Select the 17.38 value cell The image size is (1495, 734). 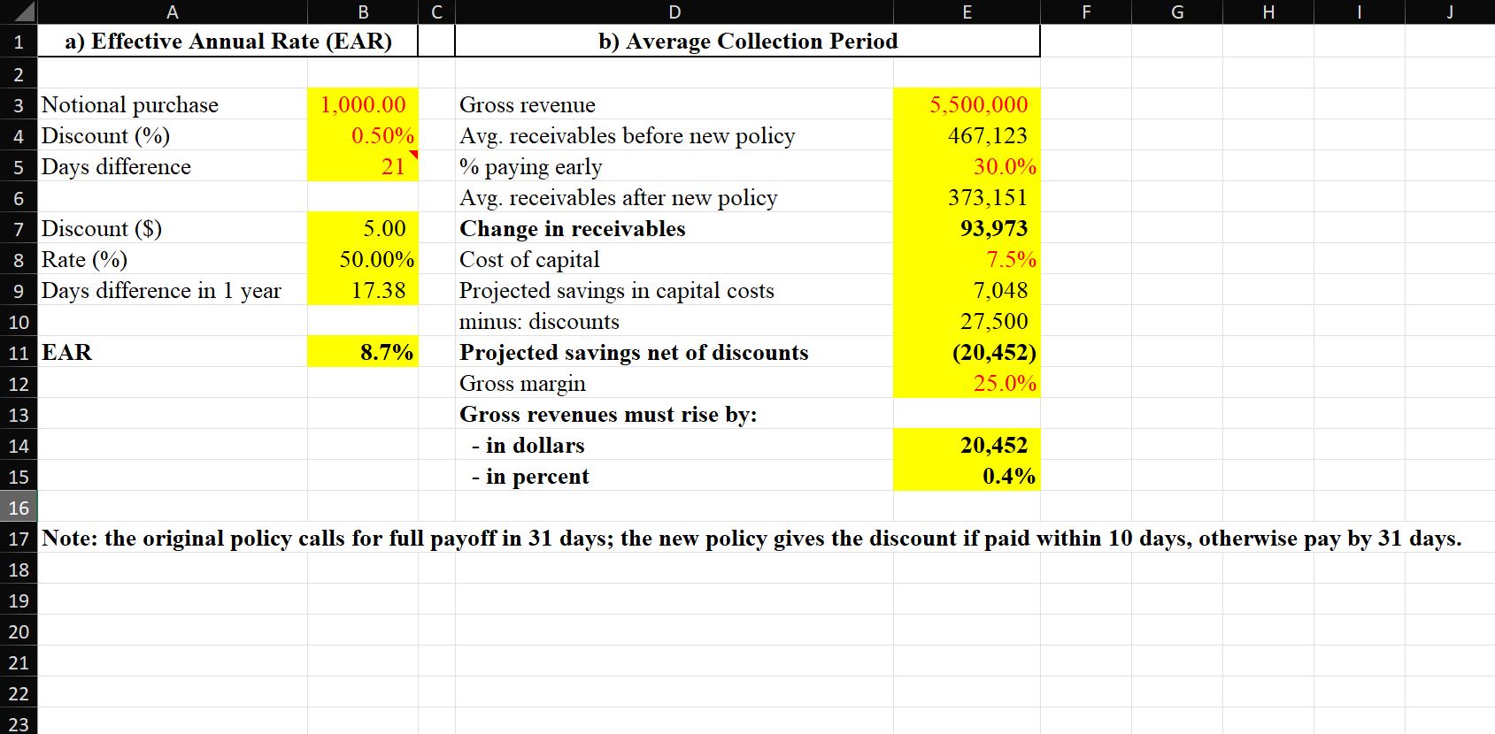click(x=363, y=290)
